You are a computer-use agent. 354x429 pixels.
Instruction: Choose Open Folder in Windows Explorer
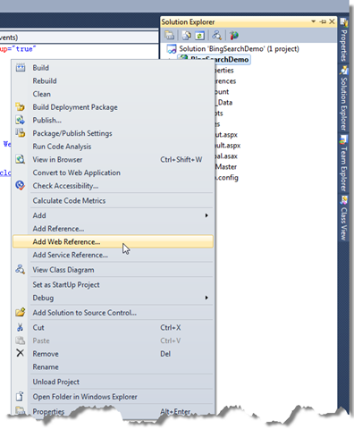(113, 397)
